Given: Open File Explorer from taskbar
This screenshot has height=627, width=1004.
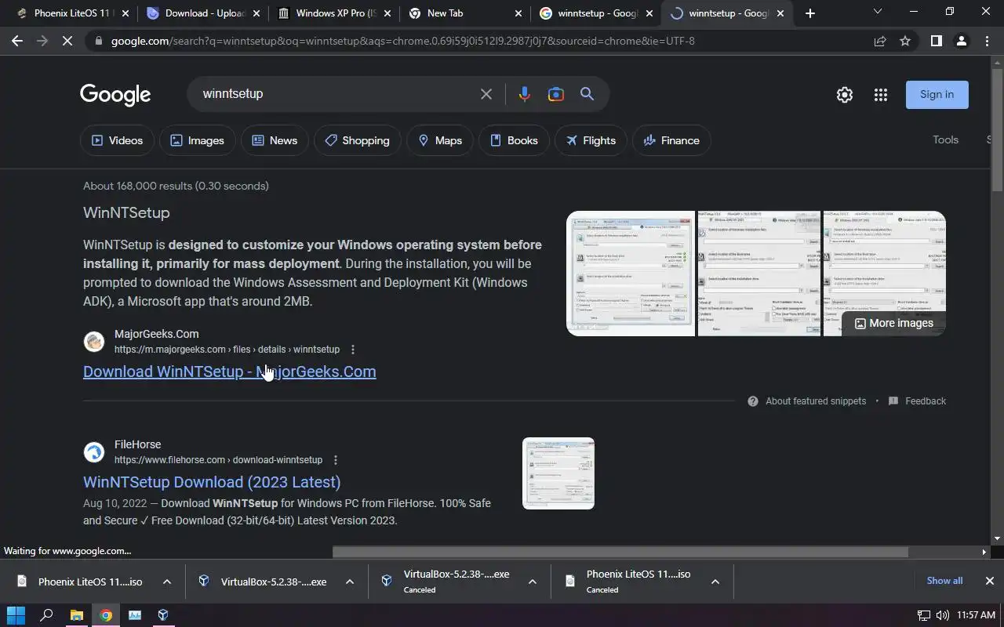Looking at the screenshot, I should 76,615.
